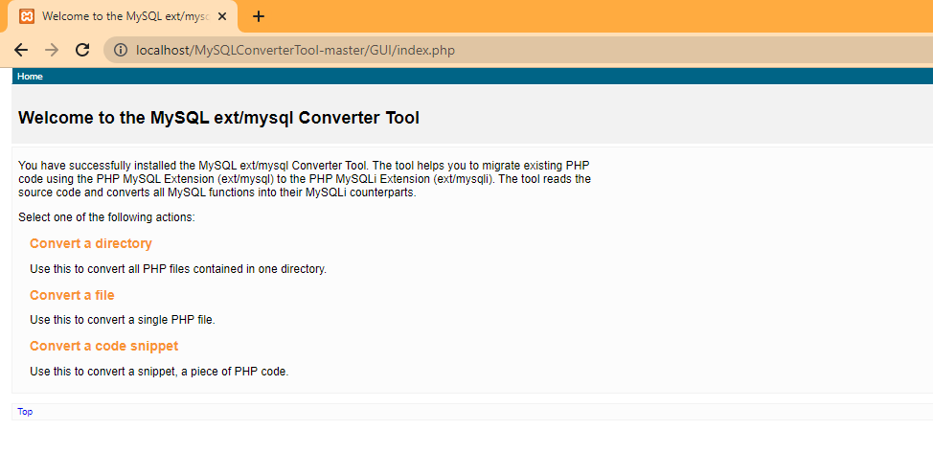Click 'Use this to convert a snippet' description
Image resolution: width=933 pixels, height=453 pixels.
coord(159,372)
